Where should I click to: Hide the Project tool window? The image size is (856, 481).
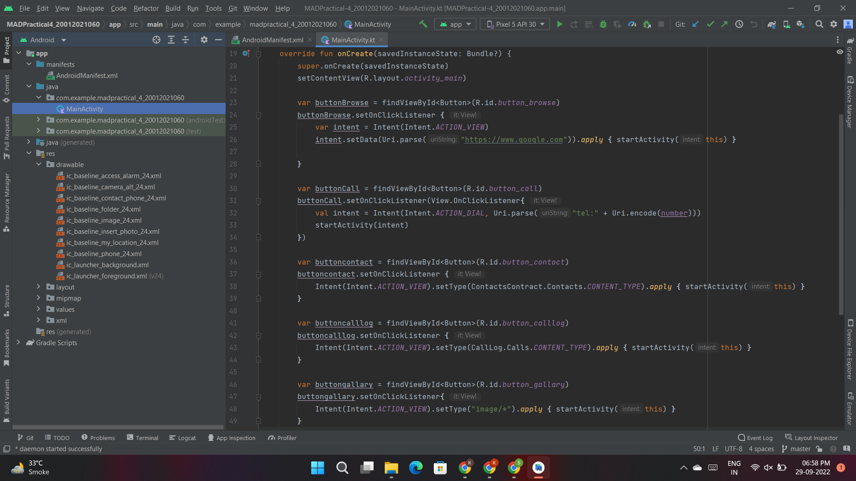218,40
